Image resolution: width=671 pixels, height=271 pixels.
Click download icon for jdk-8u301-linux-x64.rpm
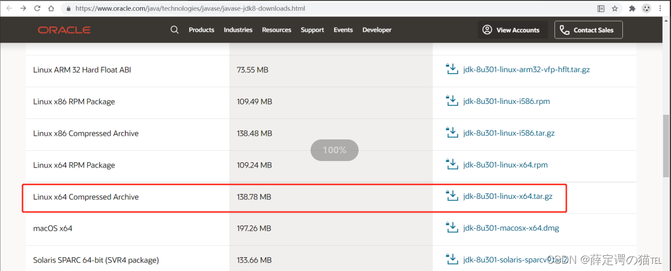[452, 165]
